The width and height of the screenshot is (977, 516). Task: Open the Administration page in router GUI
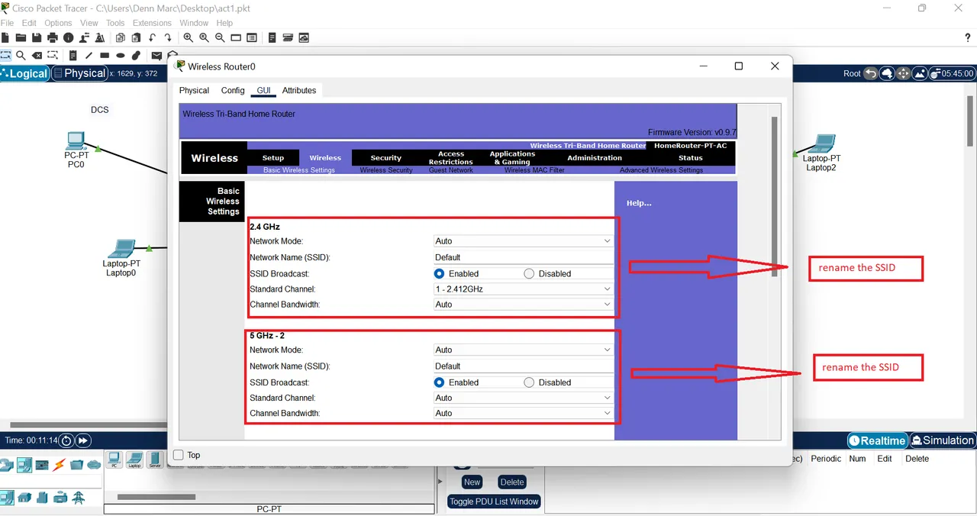[595, 158]
